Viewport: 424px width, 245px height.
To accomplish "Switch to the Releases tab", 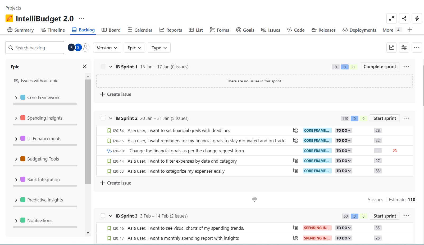I will point(323,30).
